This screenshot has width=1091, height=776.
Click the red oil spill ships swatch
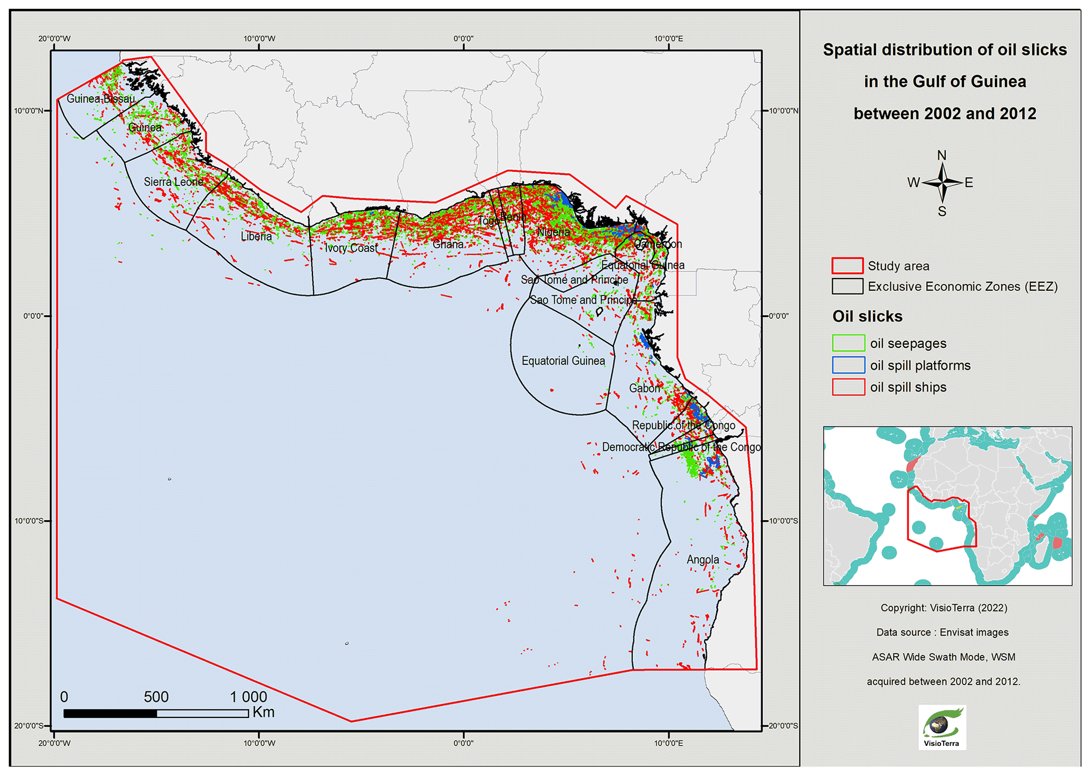pos(848,387)
